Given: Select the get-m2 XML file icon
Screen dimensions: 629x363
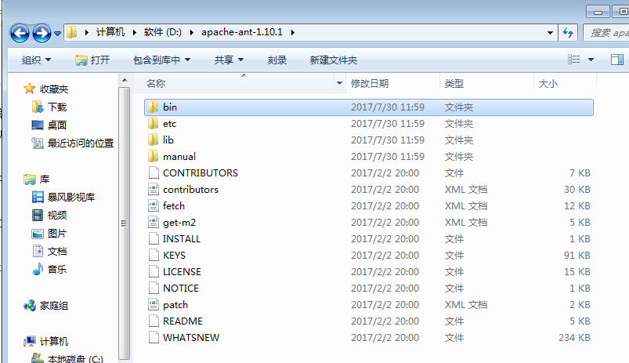Looking at the screenshot, I should point(154,222).
